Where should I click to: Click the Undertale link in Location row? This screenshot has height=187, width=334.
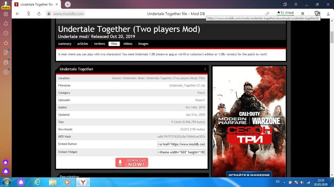(x=129, y=78)
